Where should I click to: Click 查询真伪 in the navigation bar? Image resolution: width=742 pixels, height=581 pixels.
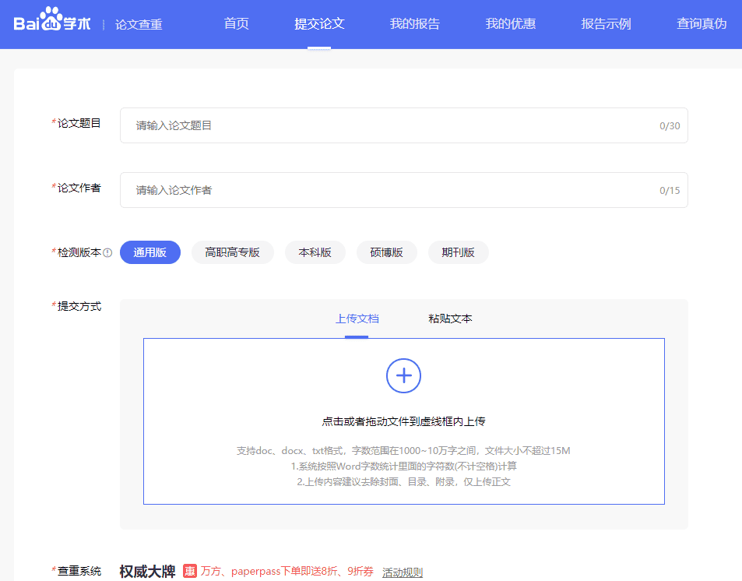700,24
